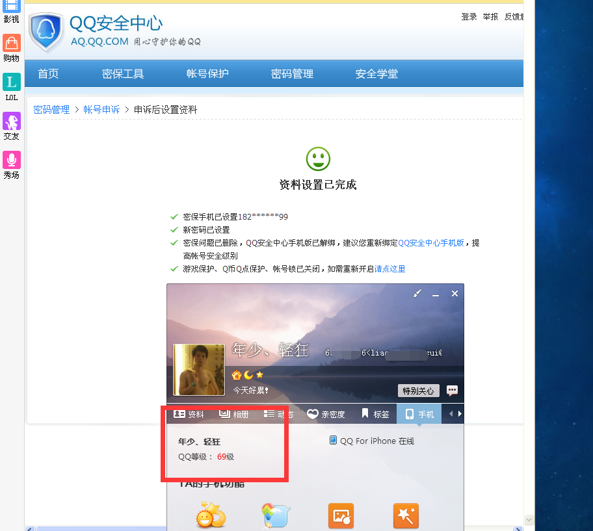Click the 登录 link at the top
593x531 pixels.
click(469, 17)
